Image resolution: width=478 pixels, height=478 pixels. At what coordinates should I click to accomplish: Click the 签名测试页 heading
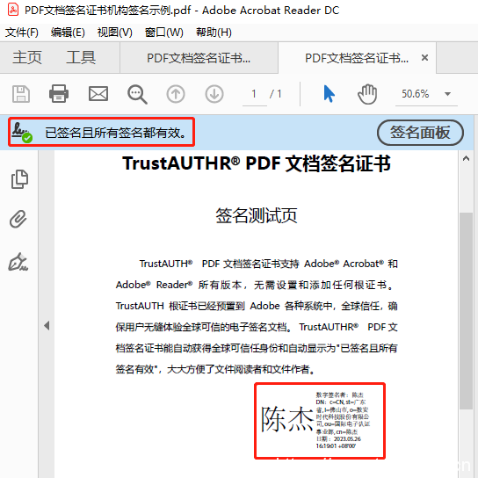click(x=256, y=215)
